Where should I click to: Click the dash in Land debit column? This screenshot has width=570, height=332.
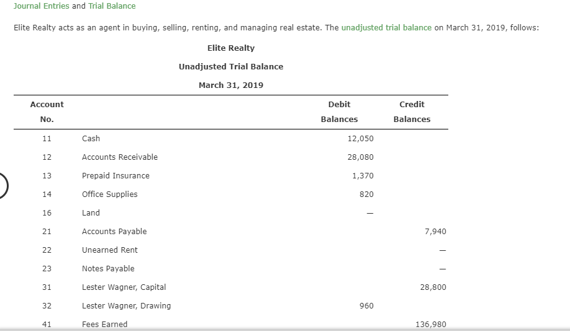[x=369, y=213]
